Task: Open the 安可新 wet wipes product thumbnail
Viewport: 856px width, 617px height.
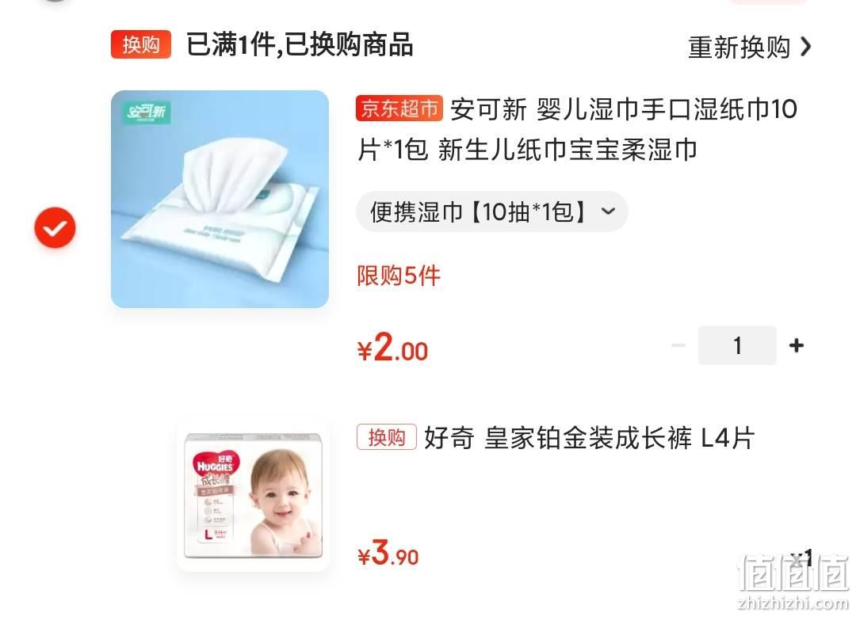Action: click(220, 199)
